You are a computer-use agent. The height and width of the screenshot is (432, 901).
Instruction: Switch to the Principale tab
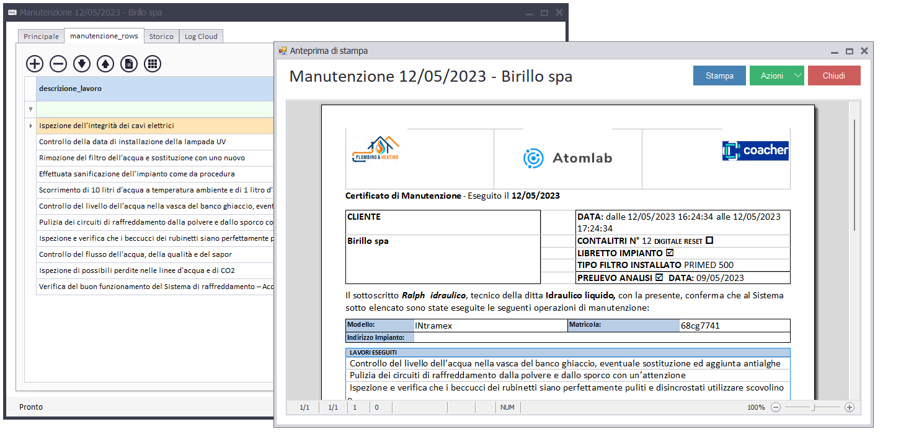click(x=41, y=37)
